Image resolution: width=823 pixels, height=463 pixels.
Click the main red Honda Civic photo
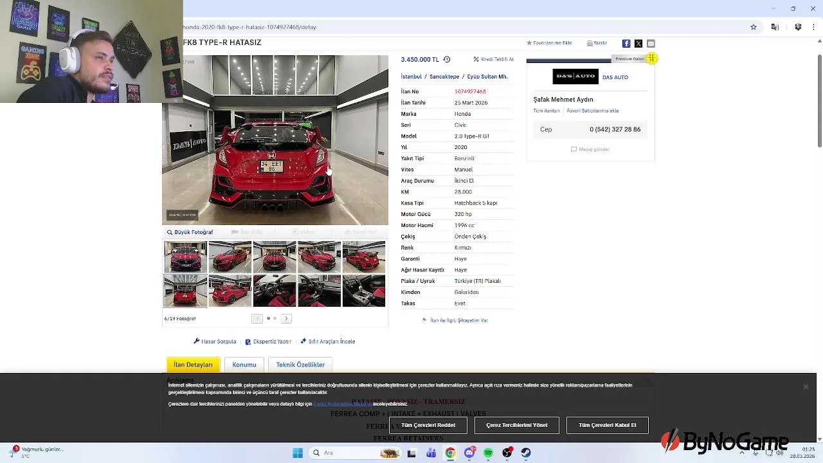click(x=275, y=140)
